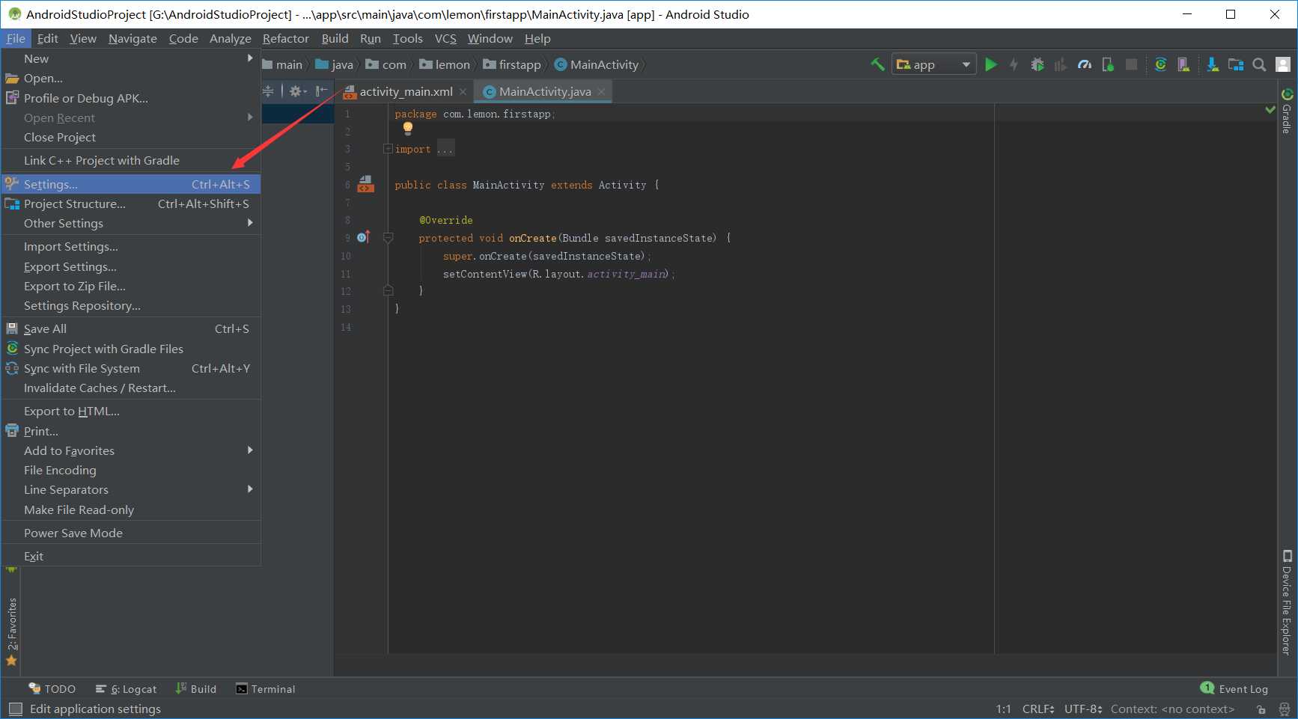Select Settings... in the File menu

click(131, 184)
